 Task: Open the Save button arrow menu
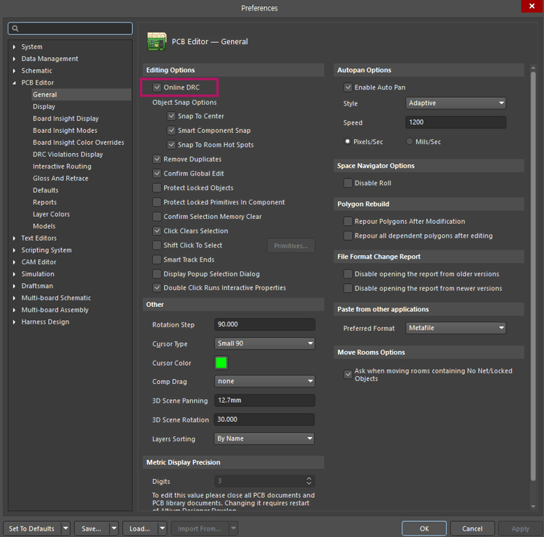point(114,529)
